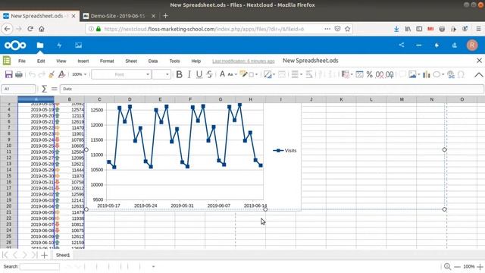This screenshot has width=485, height=273.
Task: Click the Insert hyperlink globe icon
Action: tap(451, 74)
